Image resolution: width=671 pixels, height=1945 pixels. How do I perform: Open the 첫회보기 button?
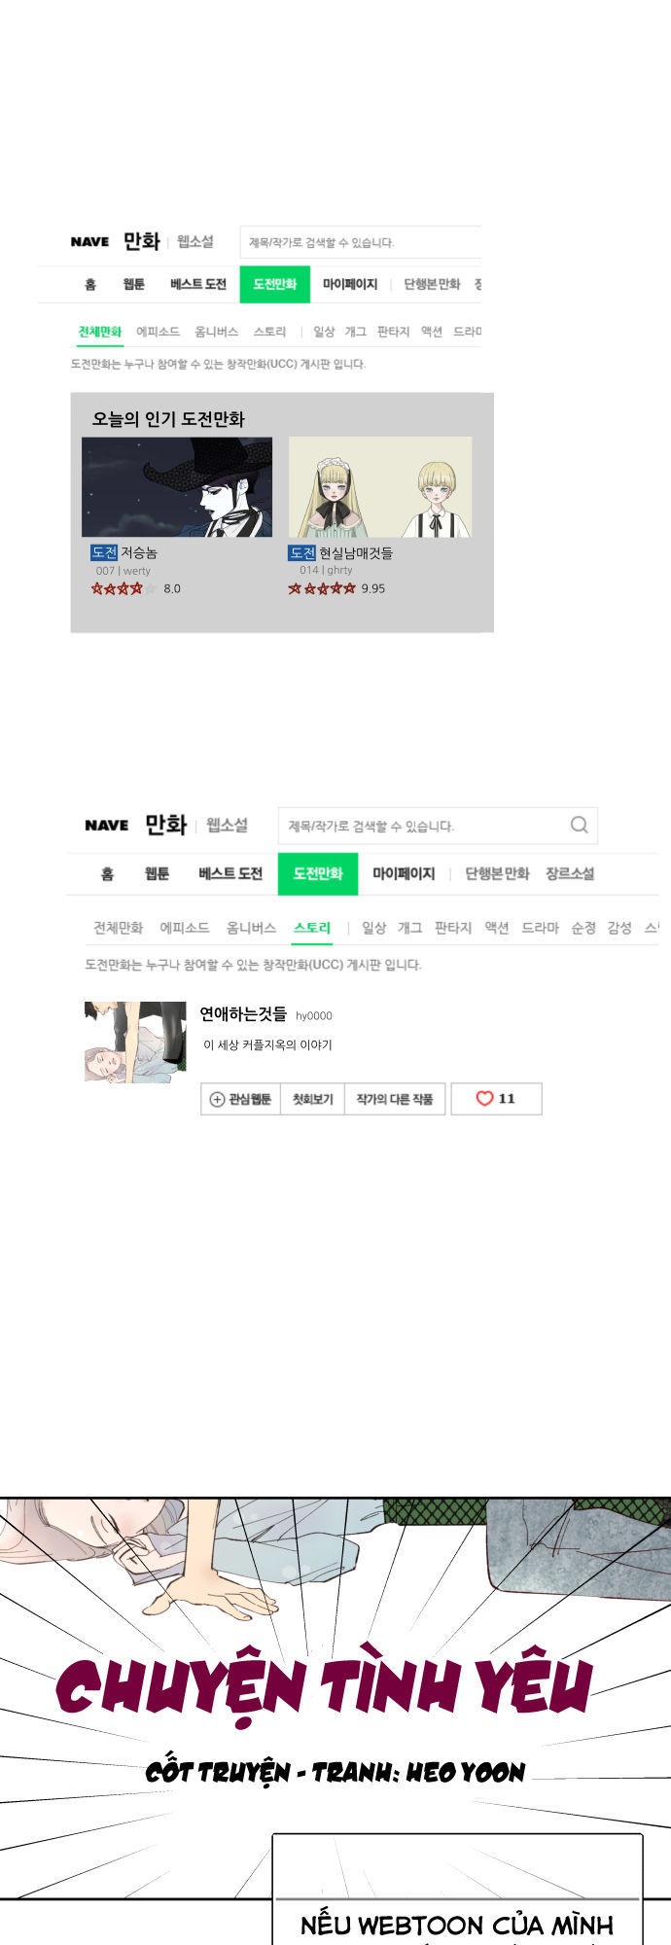(312, 1099)
